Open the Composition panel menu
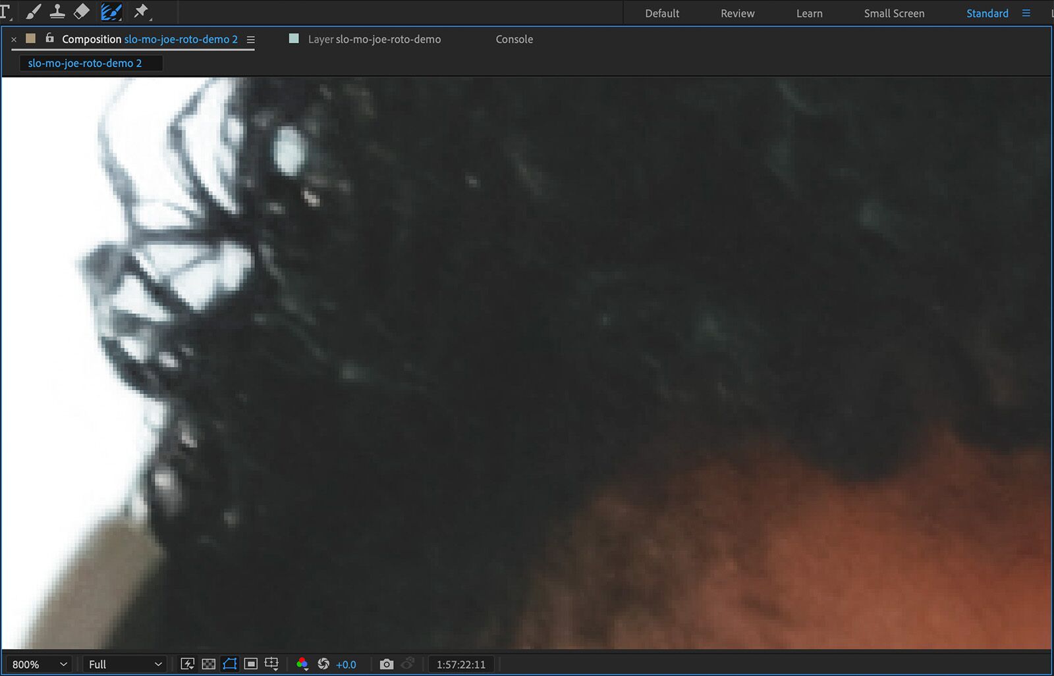 pyautogui.click(x=250, y=39)
